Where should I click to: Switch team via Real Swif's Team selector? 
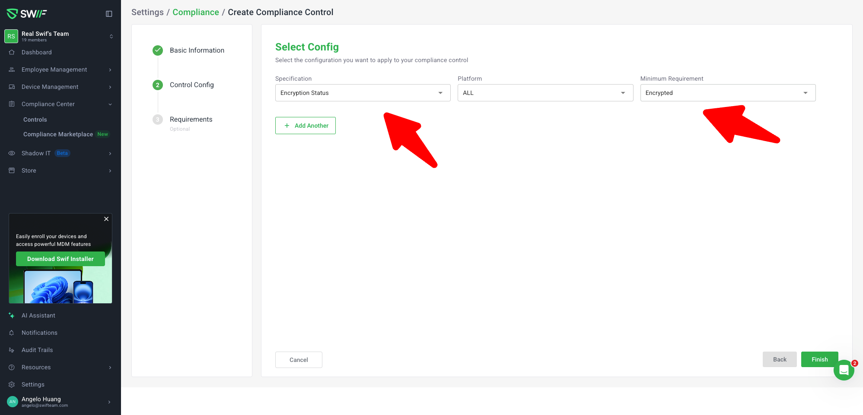[60, 36]
